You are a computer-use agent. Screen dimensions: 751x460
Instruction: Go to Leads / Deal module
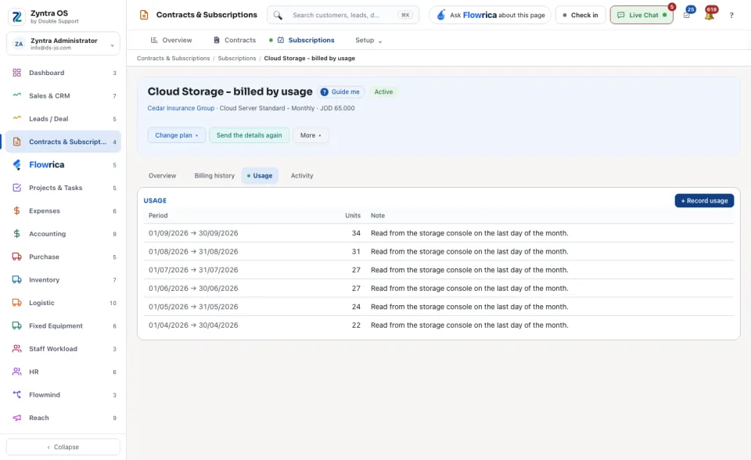pos(63,119)
